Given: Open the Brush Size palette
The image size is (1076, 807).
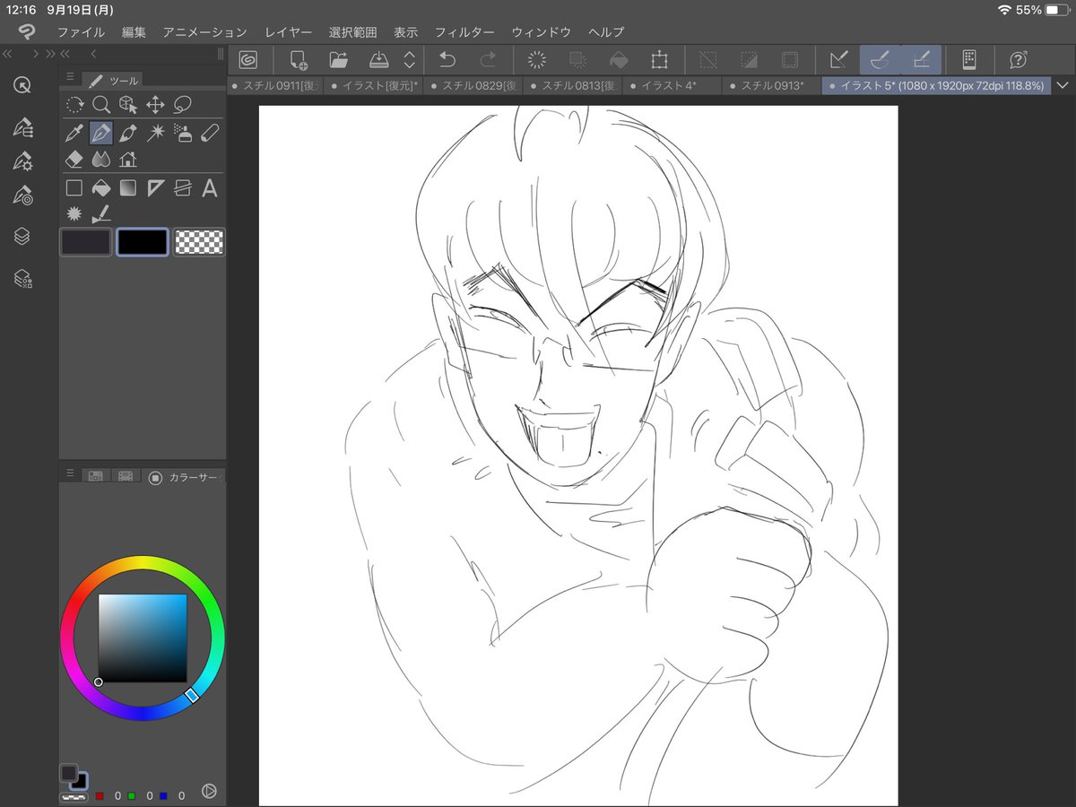Looking at the screenshot, I should coord(22,195).
